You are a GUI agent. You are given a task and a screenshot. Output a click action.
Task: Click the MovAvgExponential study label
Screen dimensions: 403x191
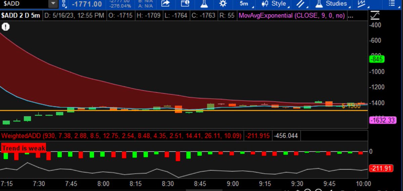click(x=292, y=15)
